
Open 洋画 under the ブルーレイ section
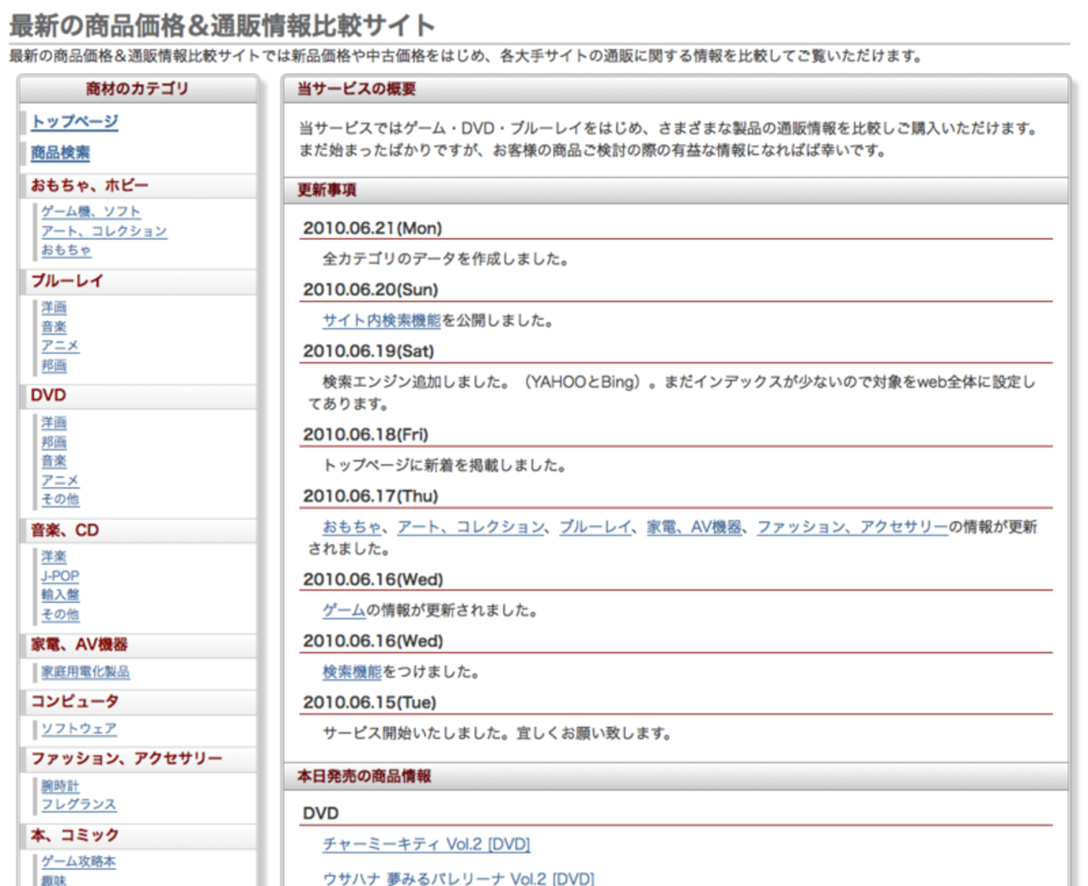point(54,307)
